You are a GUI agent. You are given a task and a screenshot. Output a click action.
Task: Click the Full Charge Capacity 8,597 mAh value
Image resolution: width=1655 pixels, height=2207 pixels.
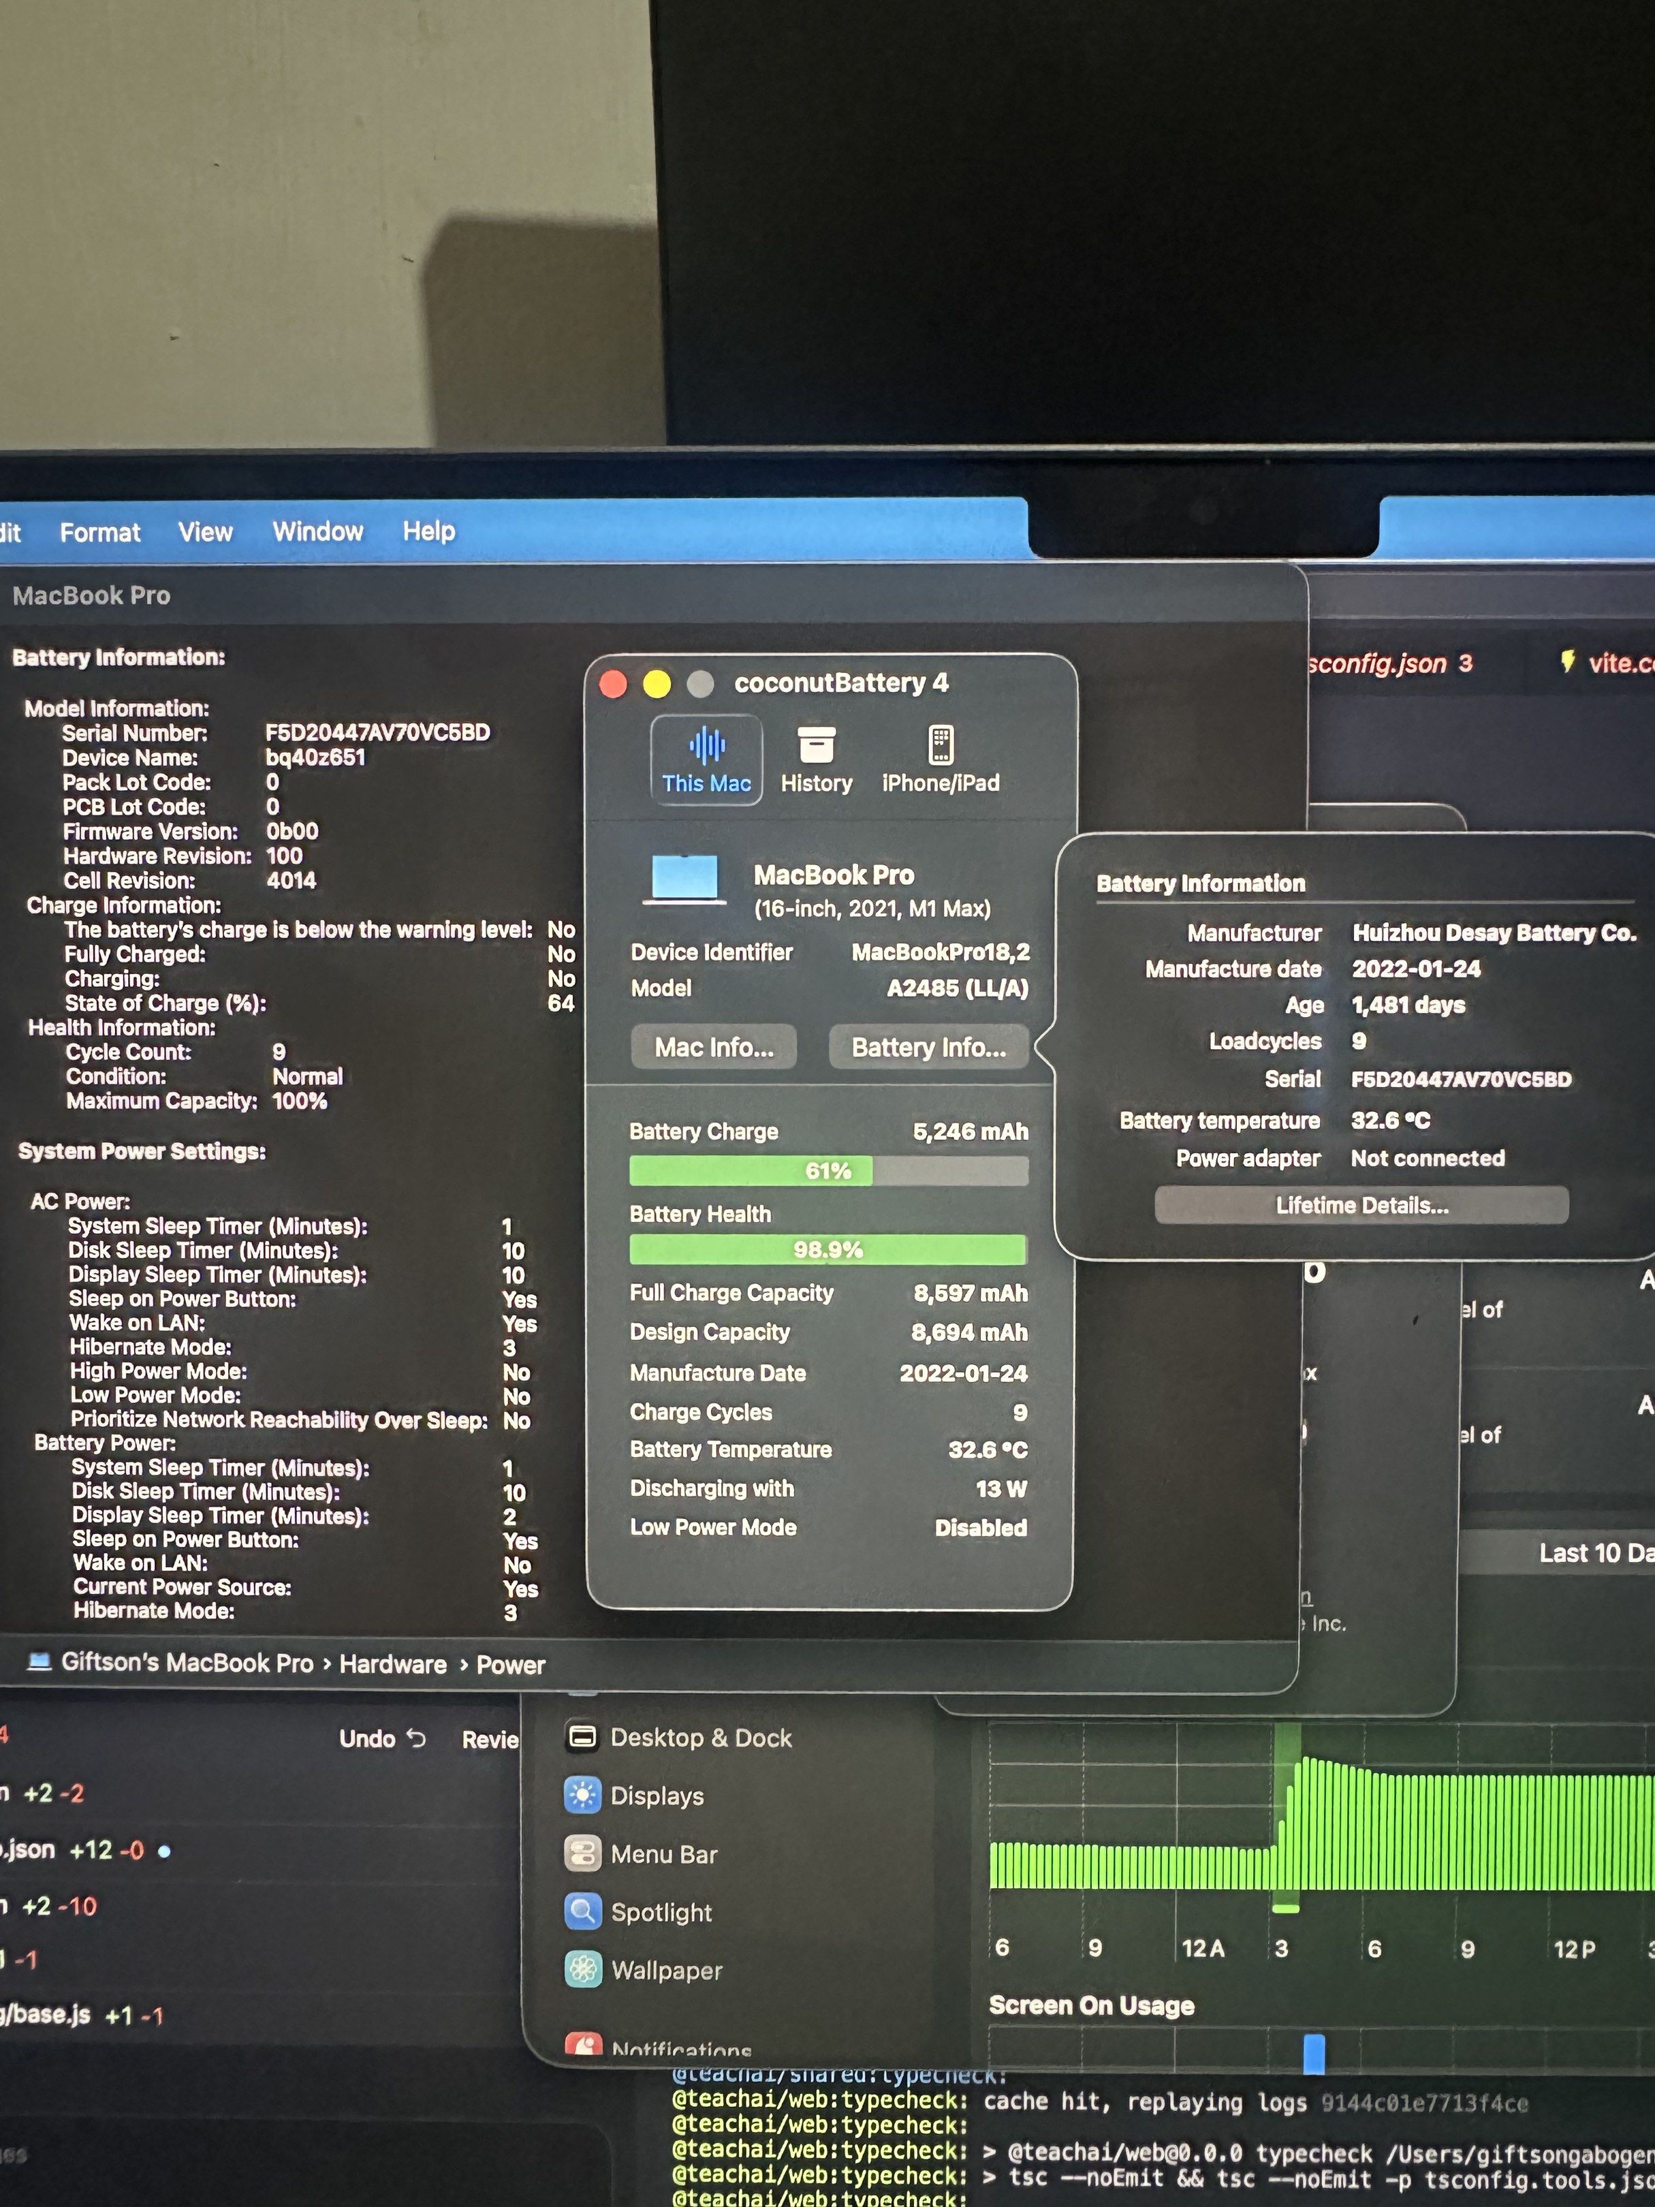[971, 1293]
